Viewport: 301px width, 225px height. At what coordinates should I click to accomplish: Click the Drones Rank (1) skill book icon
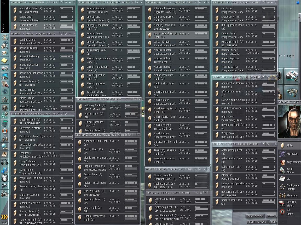coord(15,83)
